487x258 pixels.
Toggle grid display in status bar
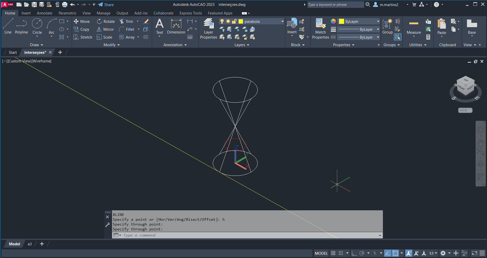[333, 253]
